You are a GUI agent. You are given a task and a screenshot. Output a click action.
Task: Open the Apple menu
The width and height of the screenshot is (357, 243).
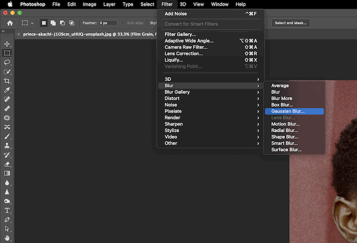[x=10, y=4]
